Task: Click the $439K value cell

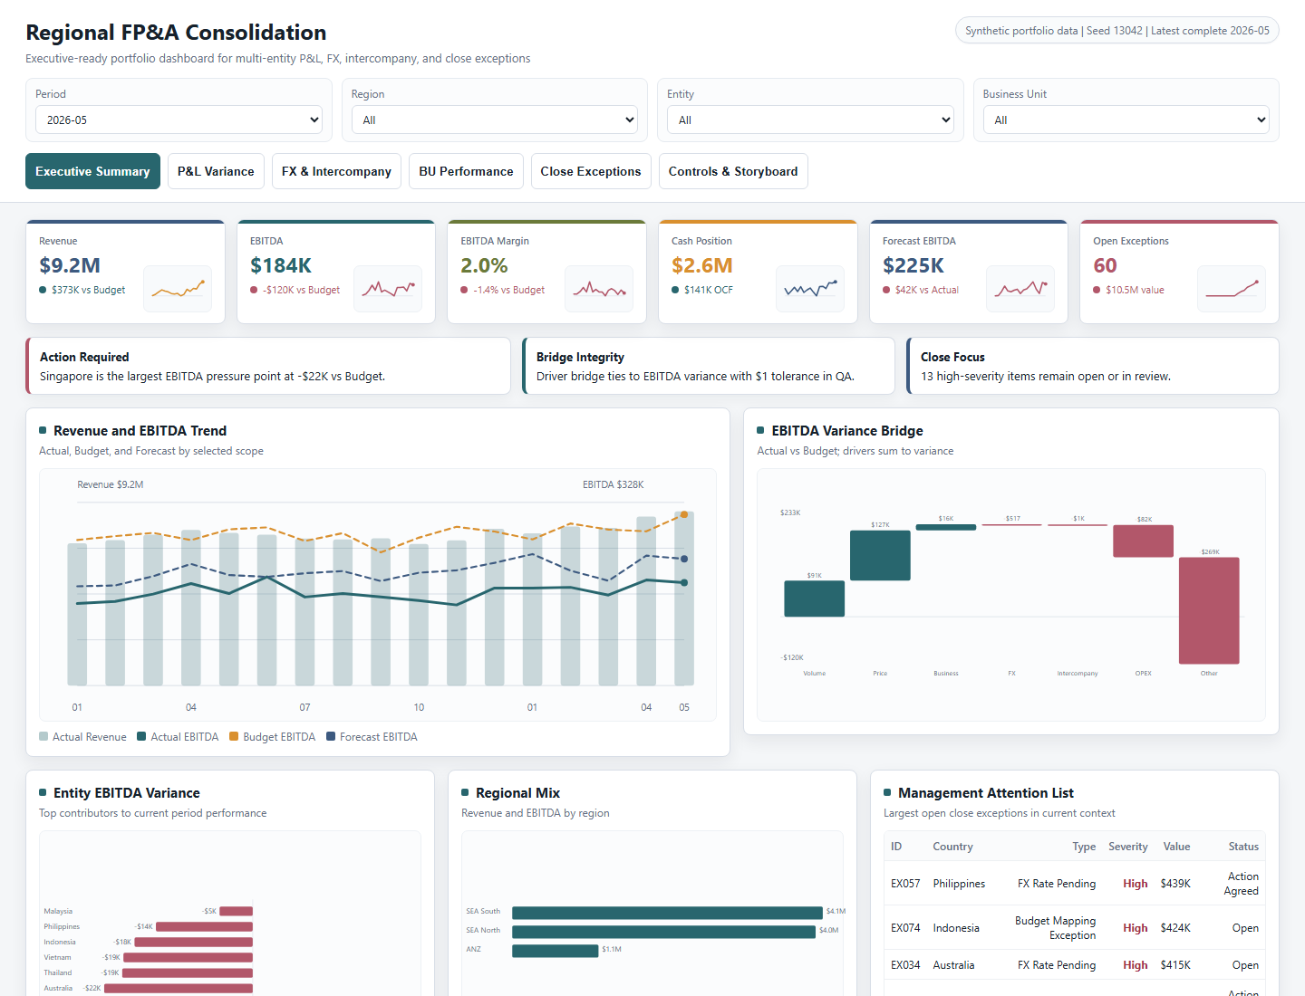Action: click(1175, 884)
